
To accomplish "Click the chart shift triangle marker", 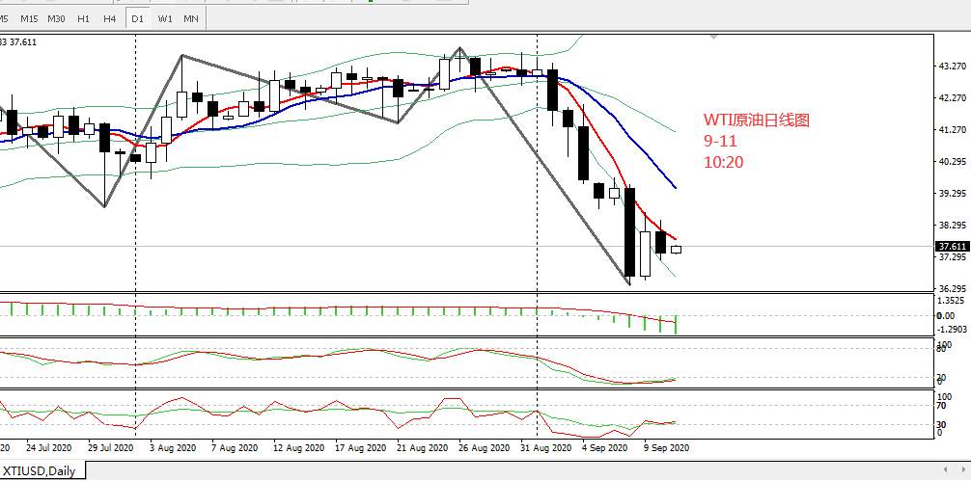I will [x=714, y=38].
